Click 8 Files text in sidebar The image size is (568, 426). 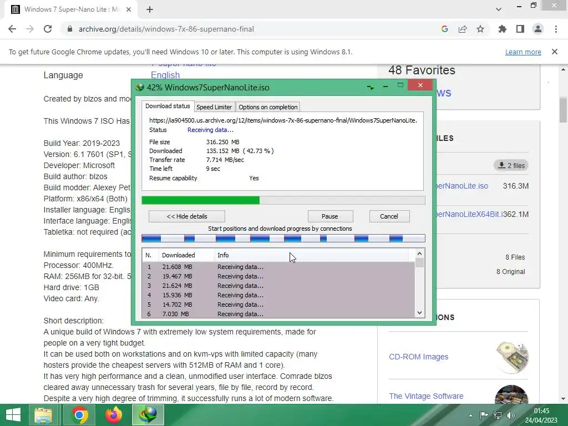tap(515, 257)
